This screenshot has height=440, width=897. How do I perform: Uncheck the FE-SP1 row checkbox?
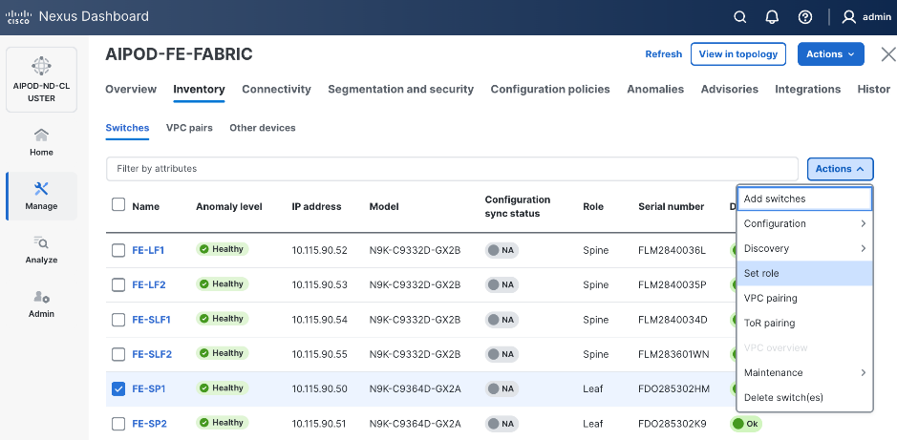118,388
